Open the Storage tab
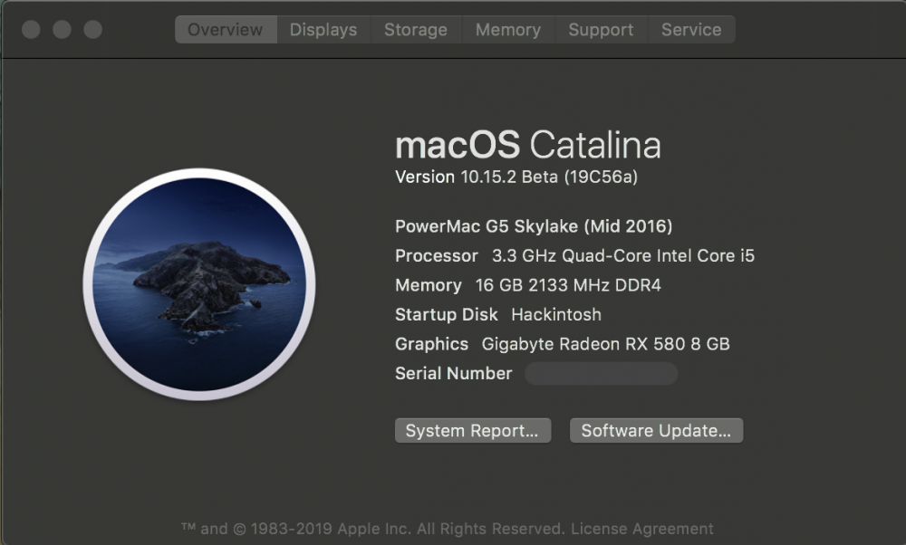The image size is (906, 545). (x=416, y=30)
